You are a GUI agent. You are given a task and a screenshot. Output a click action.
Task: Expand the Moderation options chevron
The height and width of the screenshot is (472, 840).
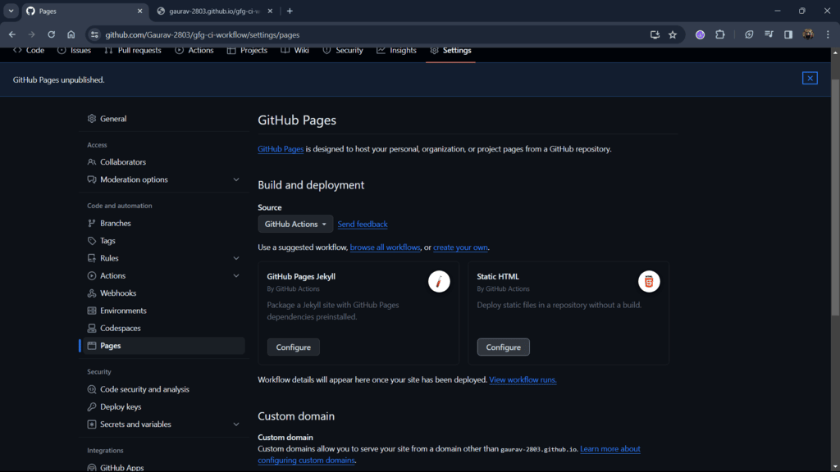click(x=236, y=179)
